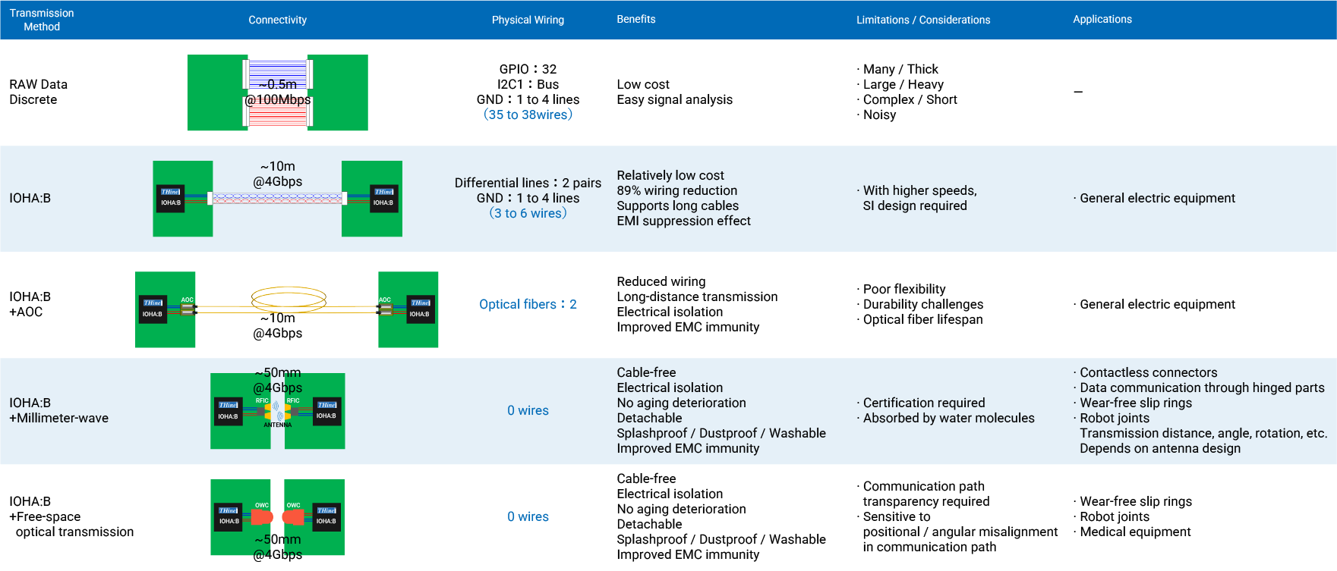1337x571 pixels.
Task: Click the blue '(3 to 6 wires)' text
Action: (528, 213)
